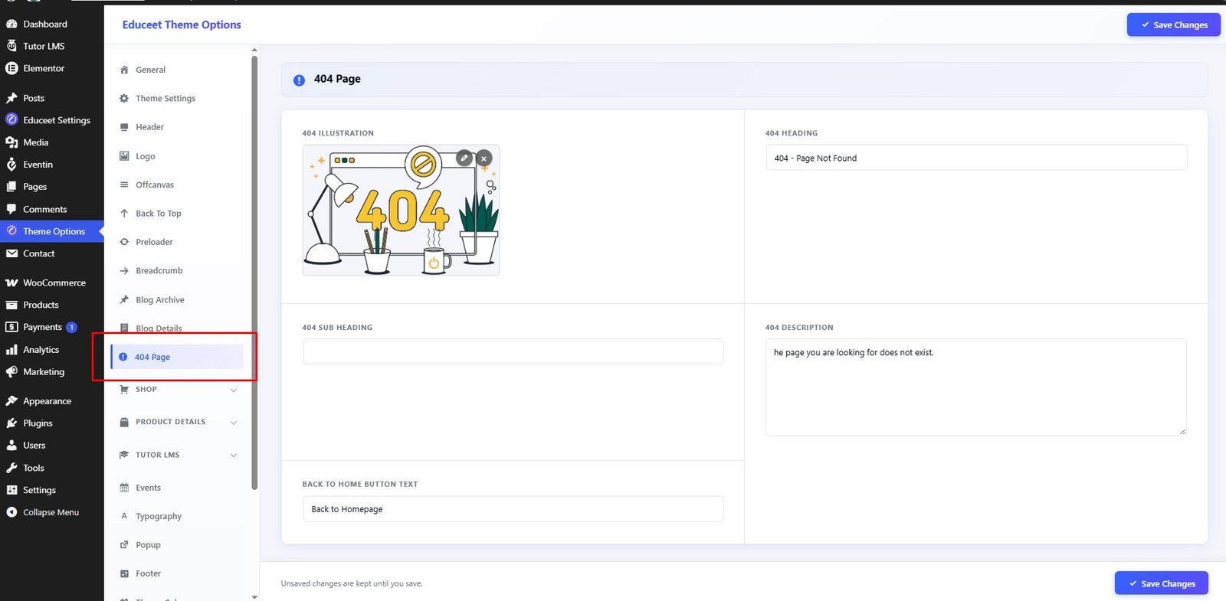Screen dimensions: 1226x601
Task: Click the 404 Heading input field
Action: tap(976, 158)
